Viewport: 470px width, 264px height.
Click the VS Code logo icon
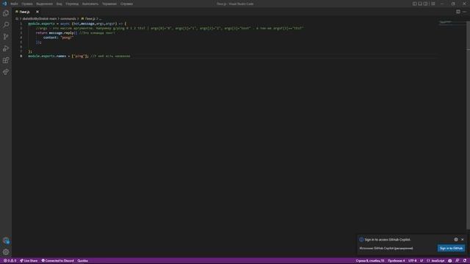pos(4,4)
